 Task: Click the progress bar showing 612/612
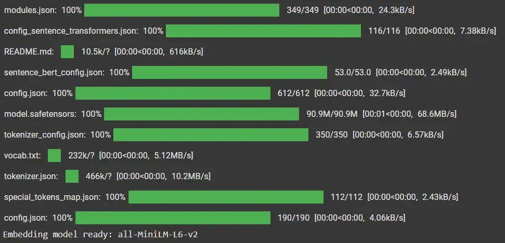(173, 93)
